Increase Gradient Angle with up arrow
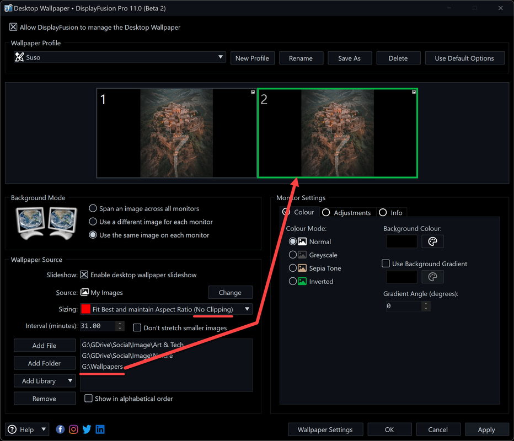 (x=426, y=304)
